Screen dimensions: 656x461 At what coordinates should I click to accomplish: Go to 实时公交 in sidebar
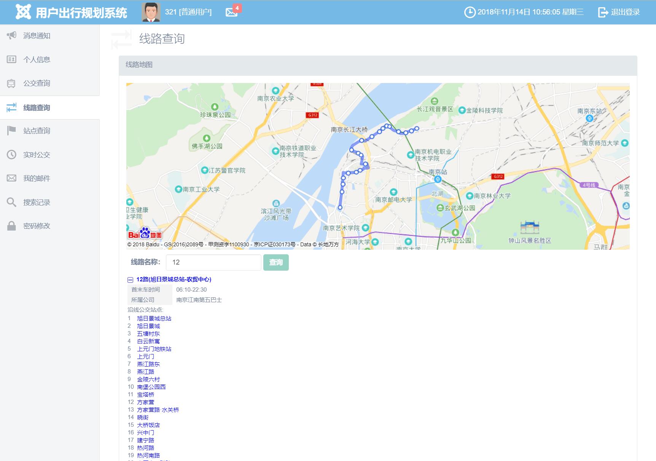point(37,155)
